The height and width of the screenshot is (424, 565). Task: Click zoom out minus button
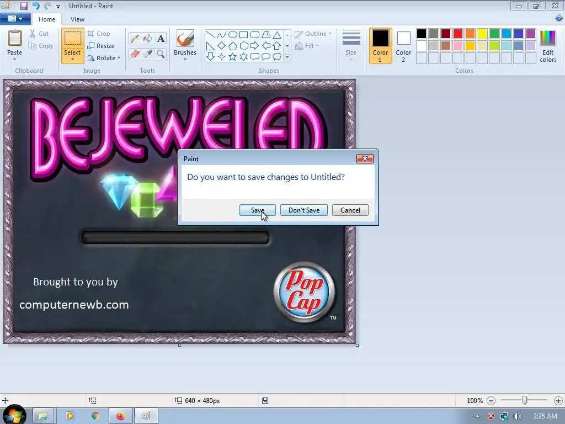491,401
